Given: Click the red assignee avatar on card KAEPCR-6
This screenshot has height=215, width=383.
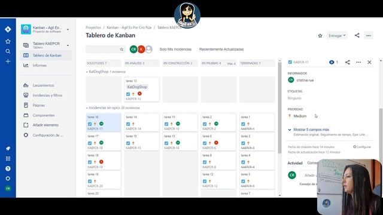Looking at the screenshot, I should point(216,143).
